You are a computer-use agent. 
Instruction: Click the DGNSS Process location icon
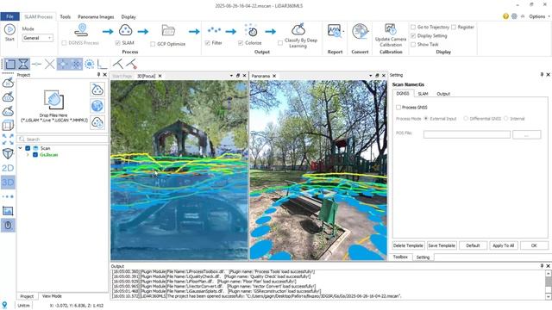point(82,30)
